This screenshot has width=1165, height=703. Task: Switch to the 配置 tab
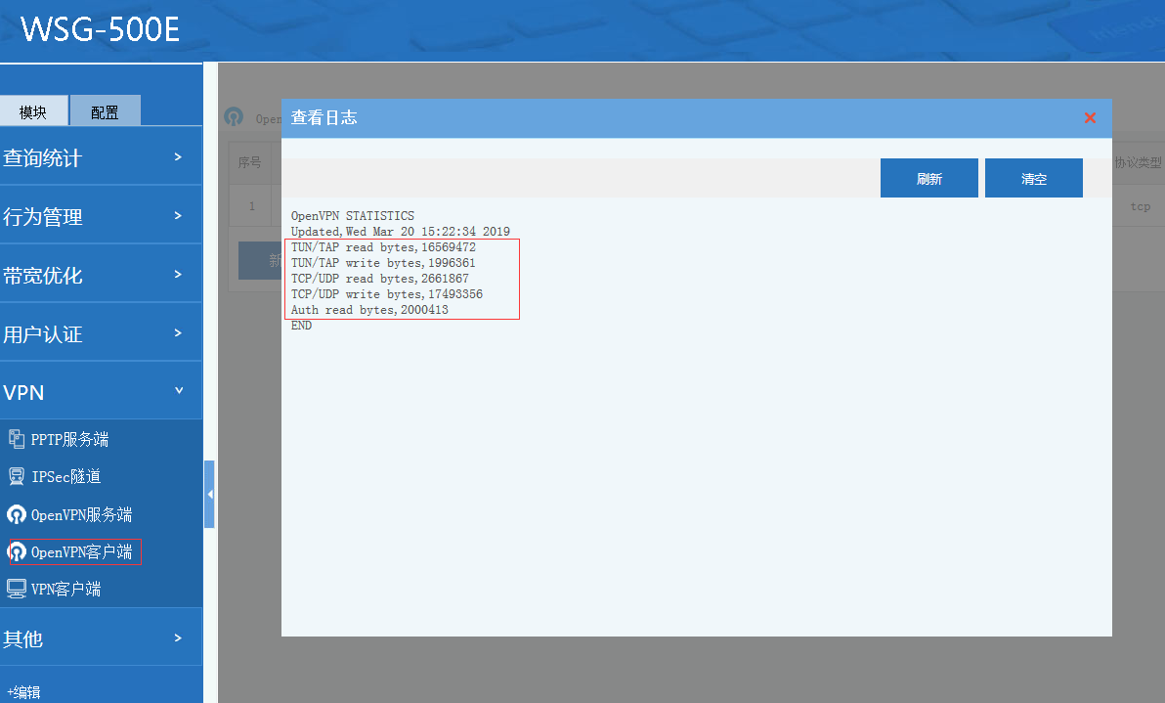coord(105,111)
